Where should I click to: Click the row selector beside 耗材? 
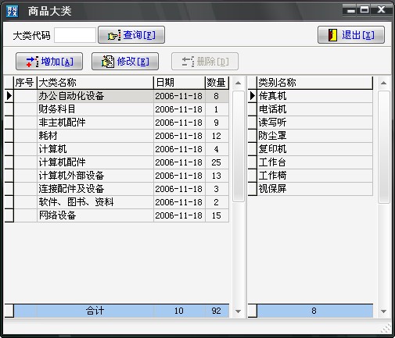coord(9,136)
